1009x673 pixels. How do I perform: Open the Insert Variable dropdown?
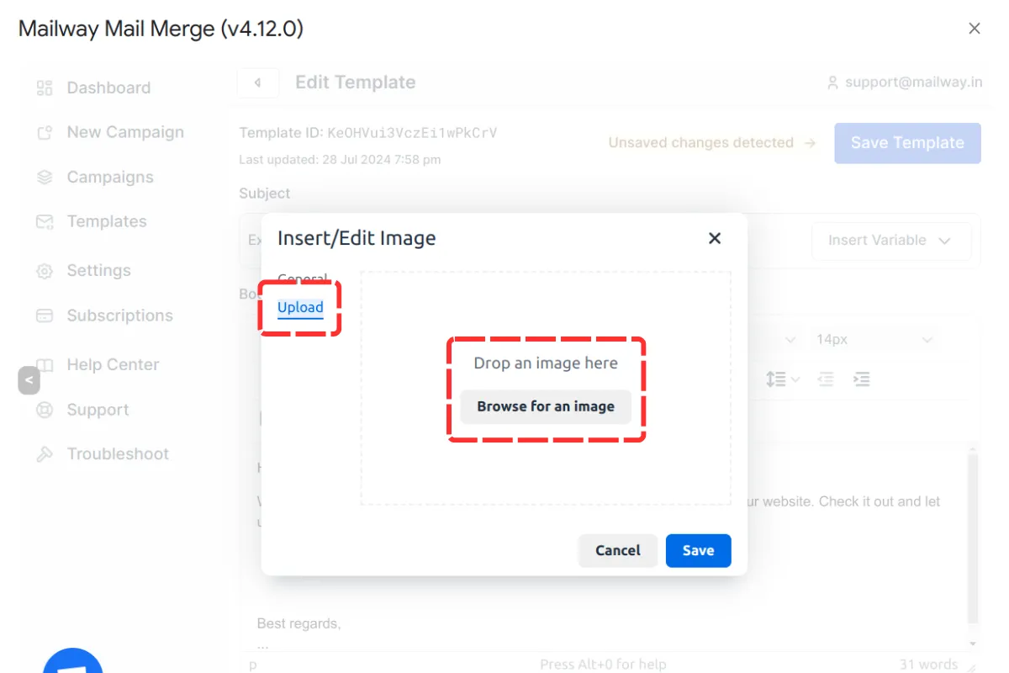click(891, 241)
